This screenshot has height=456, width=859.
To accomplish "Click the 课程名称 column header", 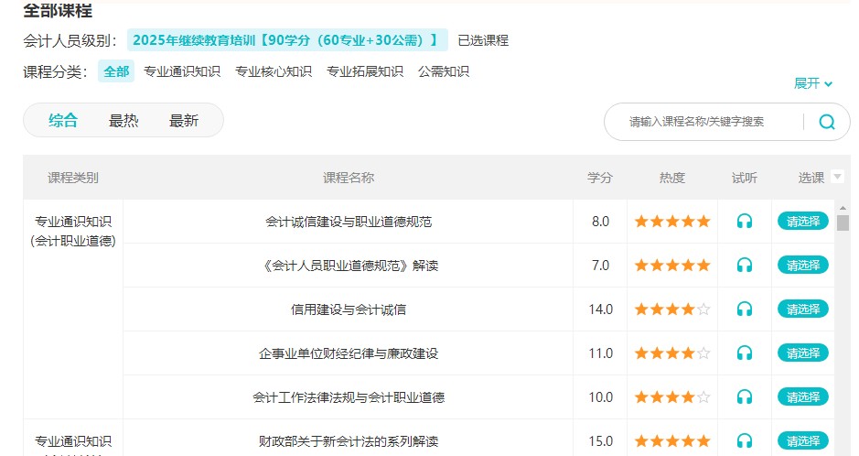I will [x=349, y=178].
